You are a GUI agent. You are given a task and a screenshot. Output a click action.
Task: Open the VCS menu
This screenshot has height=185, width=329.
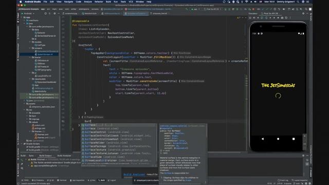131,2
